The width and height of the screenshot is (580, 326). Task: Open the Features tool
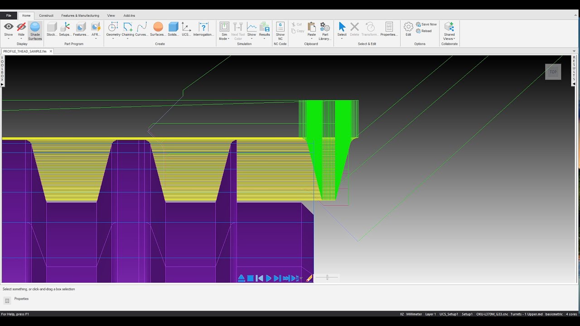click(81, 29)
